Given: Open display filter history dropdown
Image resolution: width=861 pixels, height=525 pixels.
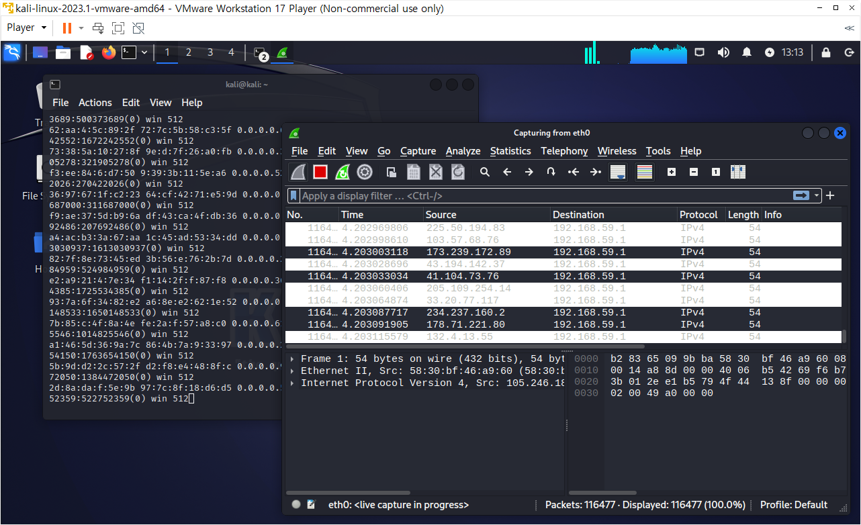Looking at the screenshot, I should click(817, 195).
